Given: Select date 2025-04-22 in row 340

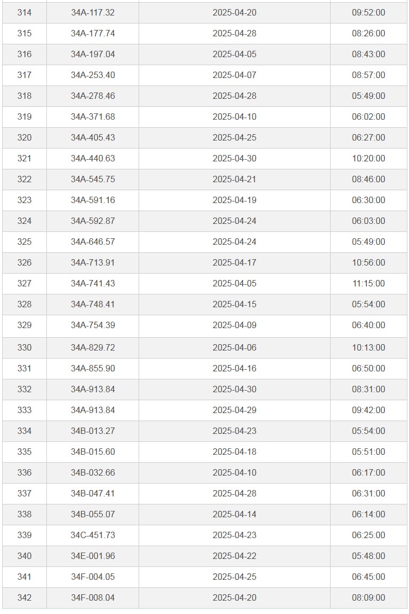Looking at the screenshot, I should 235,556.
